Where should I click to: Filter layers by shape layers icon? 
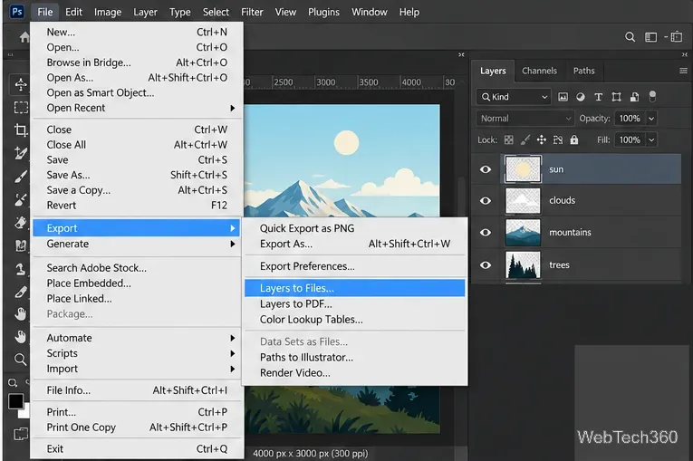click(616, 97)
